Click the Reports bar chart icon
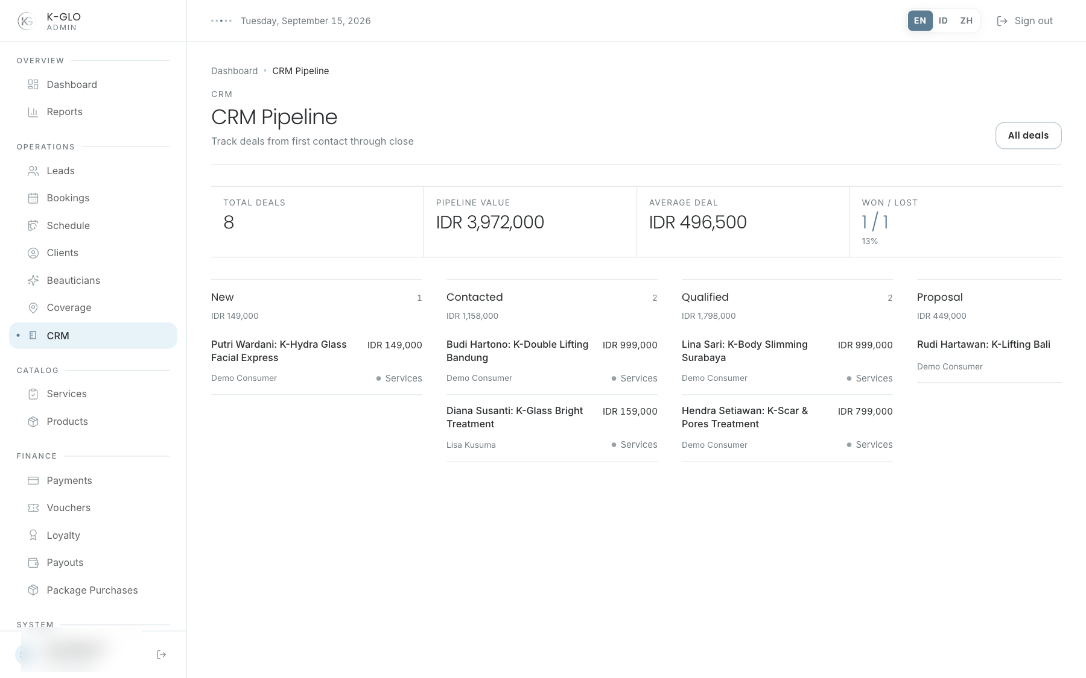Image resolution: width=1086 pixels, height=678 pixels. pos(33,112)
